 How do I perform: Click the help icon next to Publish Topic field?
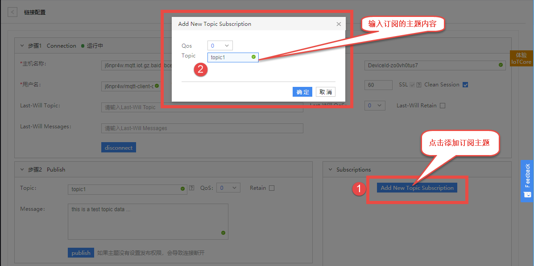coord(191,188)
